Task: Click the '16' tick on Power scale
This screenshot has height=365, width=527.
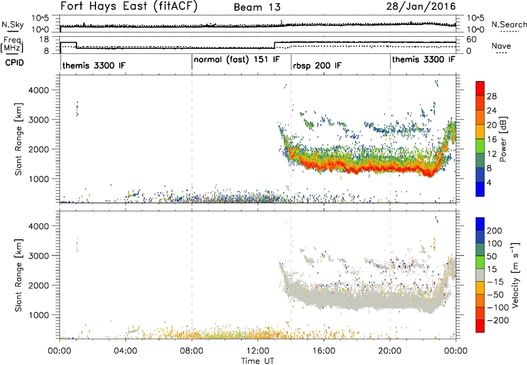Action: [491, 140]
